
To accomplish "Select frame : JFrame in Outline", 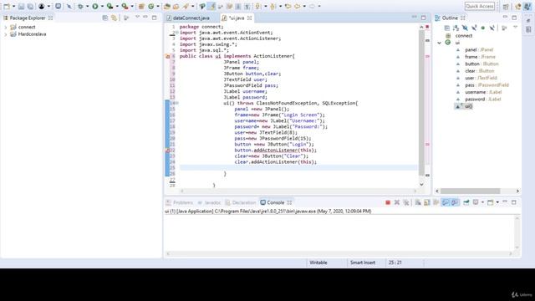I will pos(480,57).
